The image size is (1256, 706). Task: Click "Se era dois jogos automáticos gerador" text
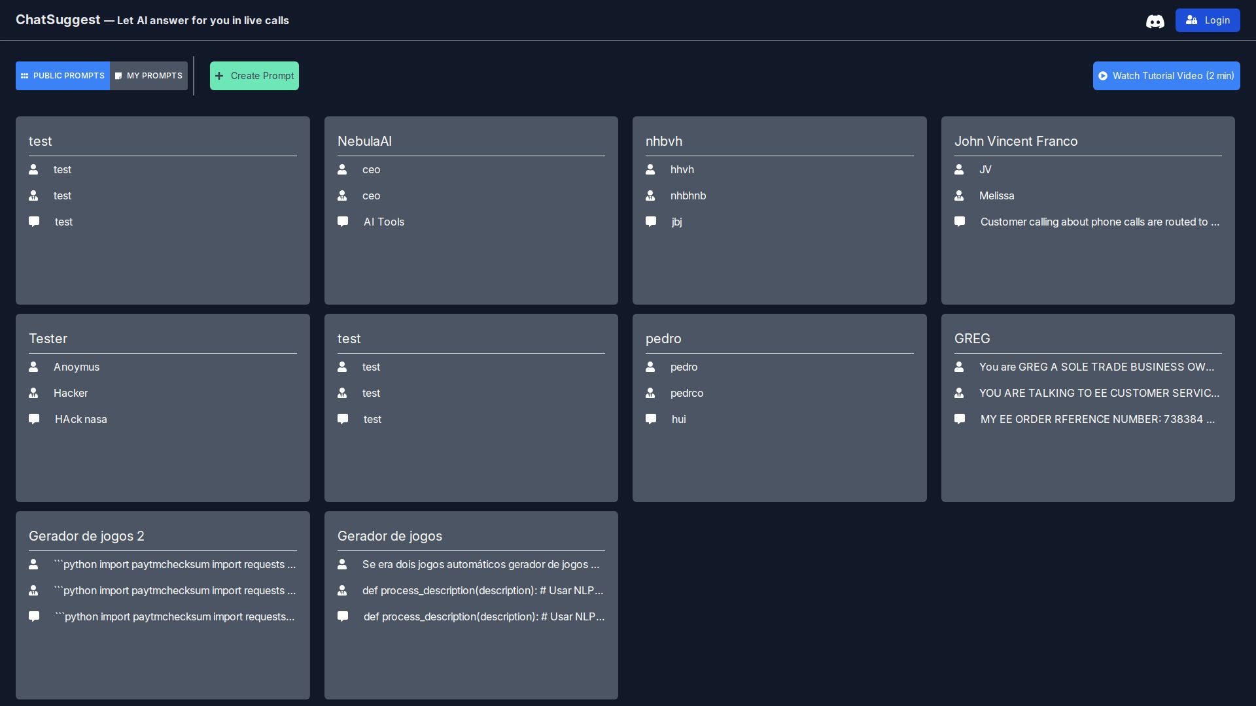coord(481,564)
